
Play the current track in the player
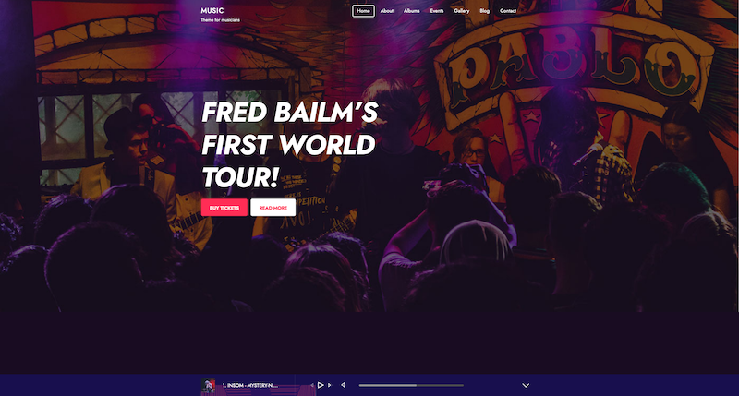(321, 385)
